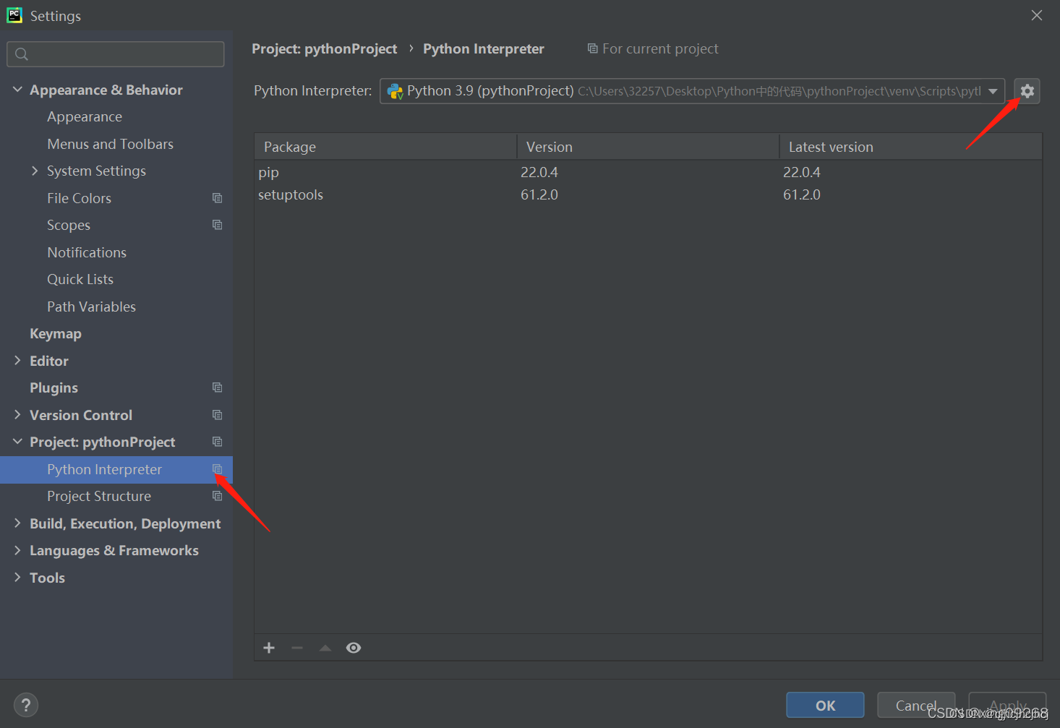Open Notifications settings
This screenshot has height=728, width=1060.
(x=87, y=252)
